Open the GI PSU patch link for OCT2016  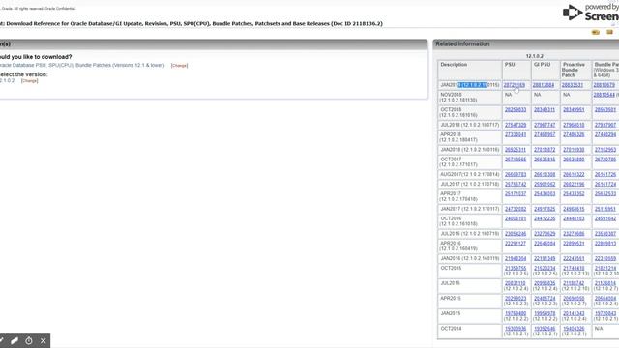545,219
